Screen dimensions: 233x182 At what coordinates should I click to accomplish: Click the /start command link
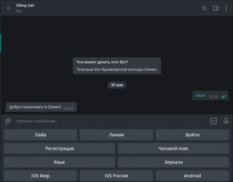click(201, 95)
